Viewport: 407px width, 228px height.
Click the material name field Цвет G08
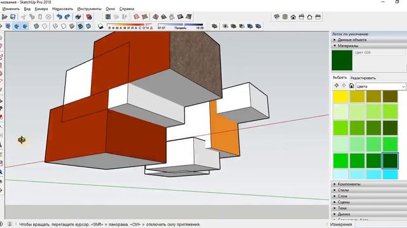click(x=379, y=53)
